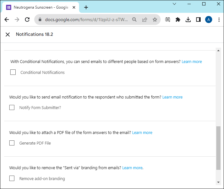Close the Notifications 18.2 panel
This screenshot has width=224, height=189.
tap(8, 35)
